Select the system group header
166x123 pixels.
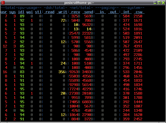(133, 8)
